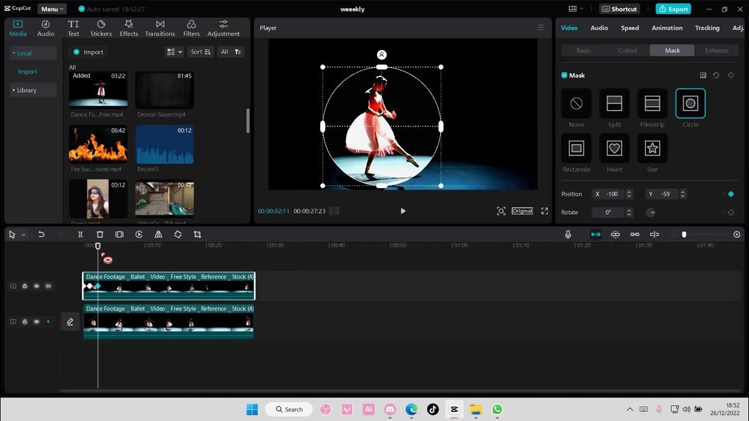Add a mask keyframe in header
The height and width of the screenshot is (421, 749).
[731, 75]
